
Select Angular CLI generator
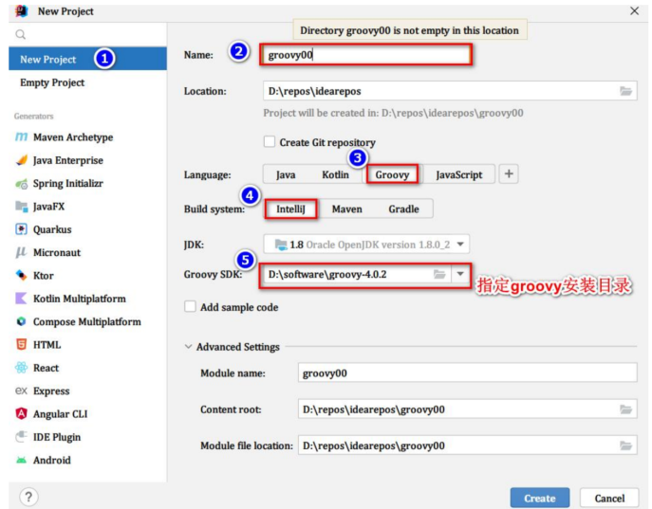tap(51, 414)
